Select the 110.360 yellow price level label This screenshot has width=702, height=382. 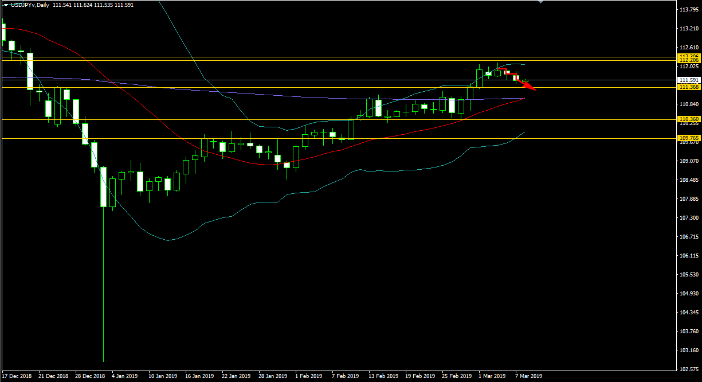pyautogui.click(x=688, y=119)
